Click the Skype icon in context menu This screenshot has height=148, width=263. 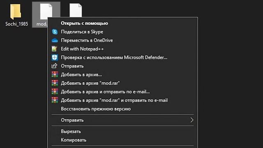[55, 32]
